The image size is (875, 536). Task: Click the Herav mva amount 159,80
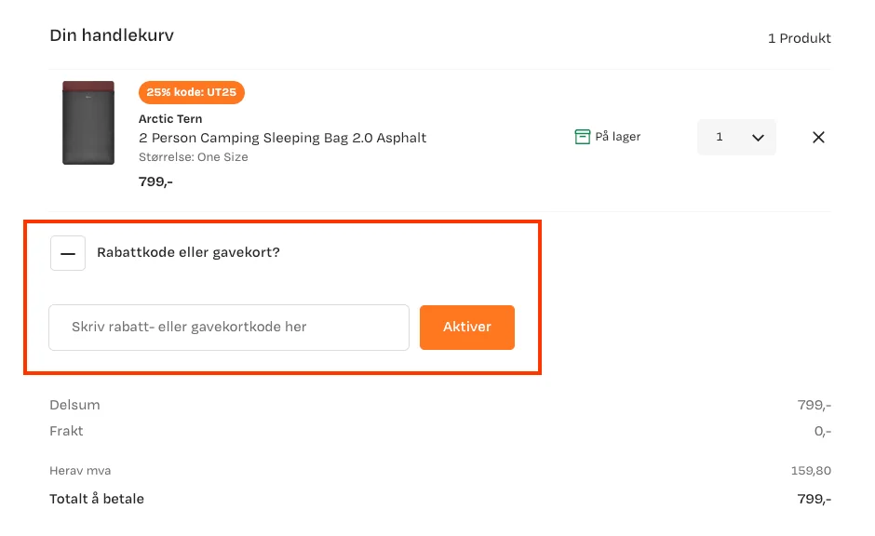(811, 471)
